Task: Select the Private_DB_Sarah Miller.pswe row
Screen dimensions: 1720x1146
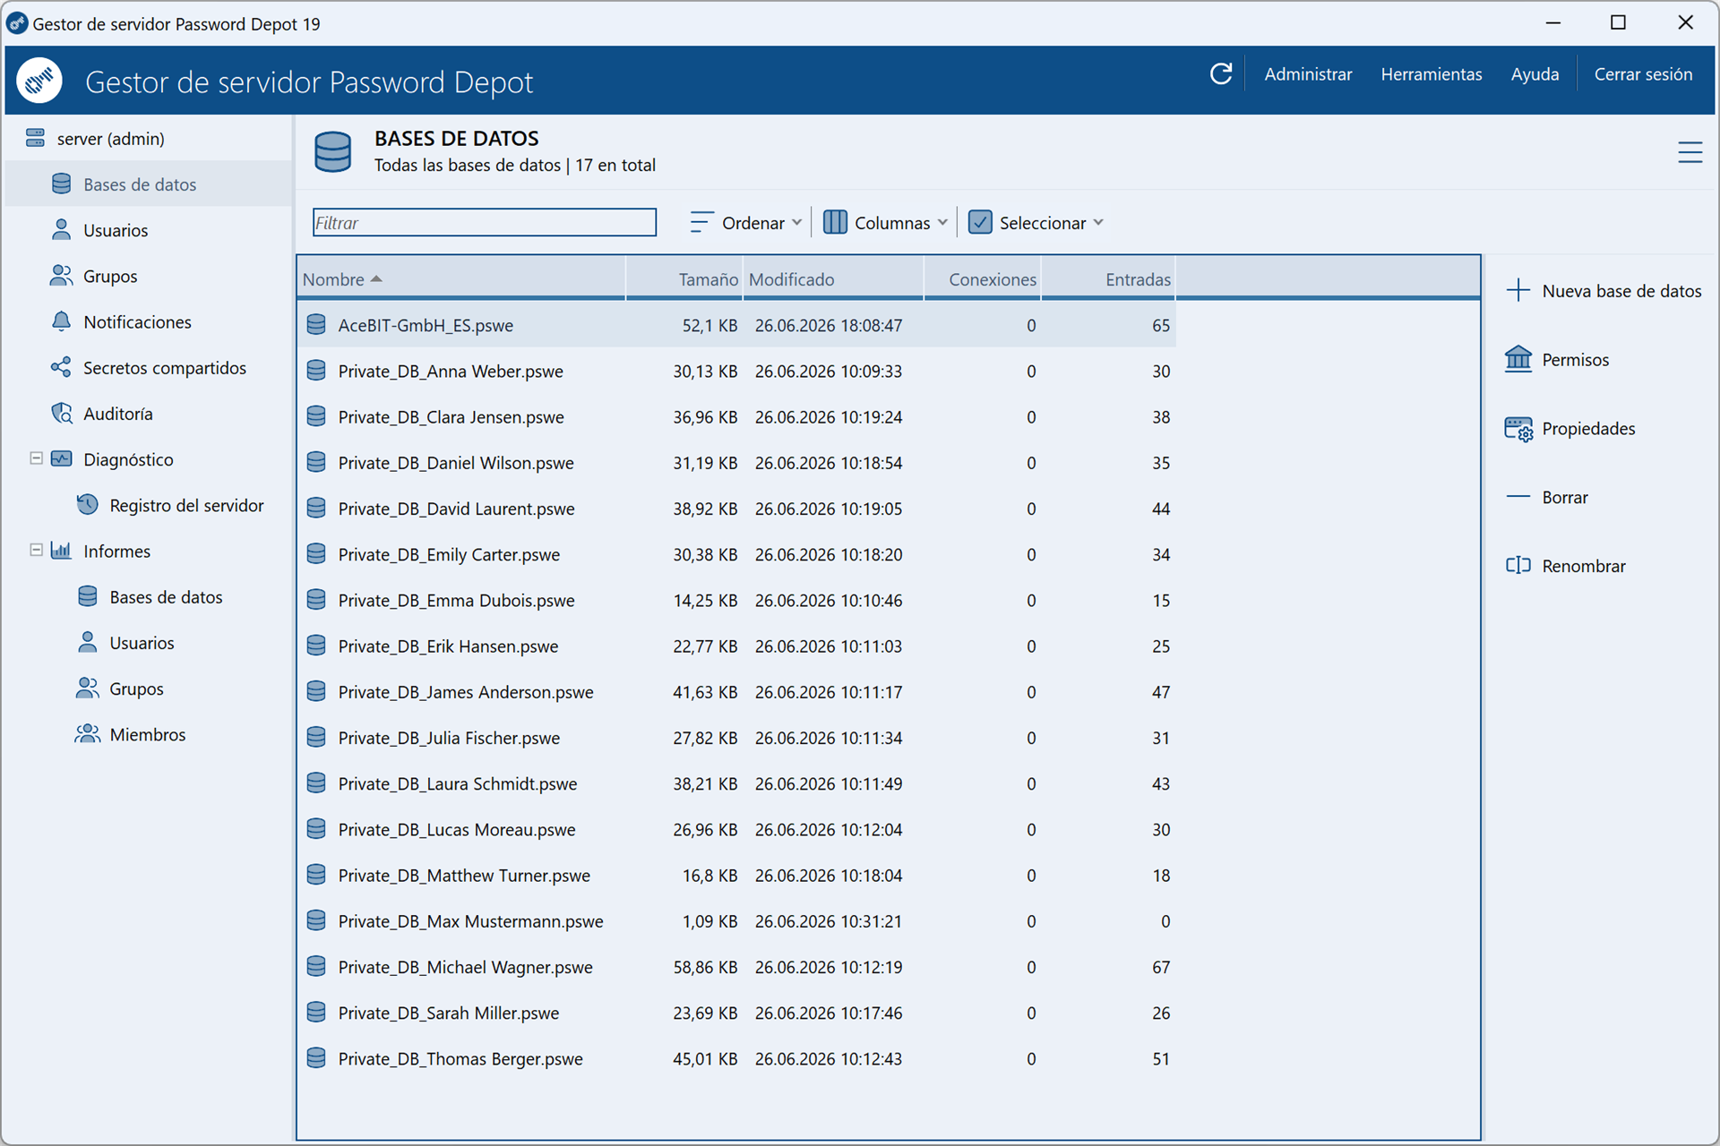Action: tap(736, 1013)
